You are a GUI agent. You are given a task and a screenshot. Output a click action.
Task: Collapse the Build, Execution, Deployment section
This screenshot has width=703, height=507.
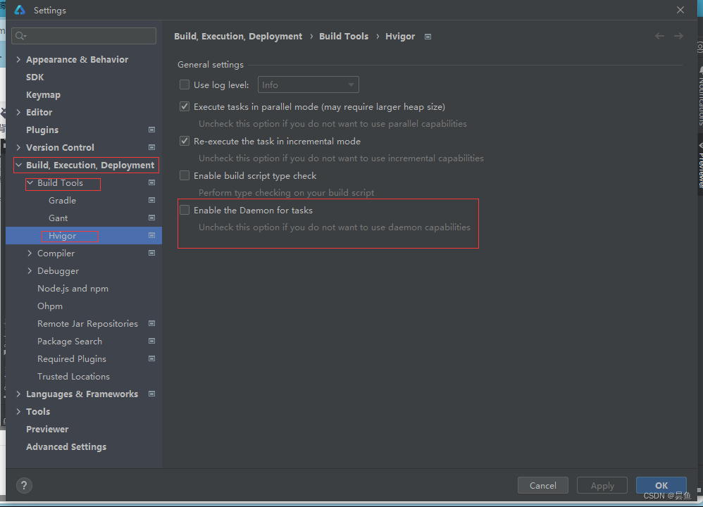[x=19, y=165]
